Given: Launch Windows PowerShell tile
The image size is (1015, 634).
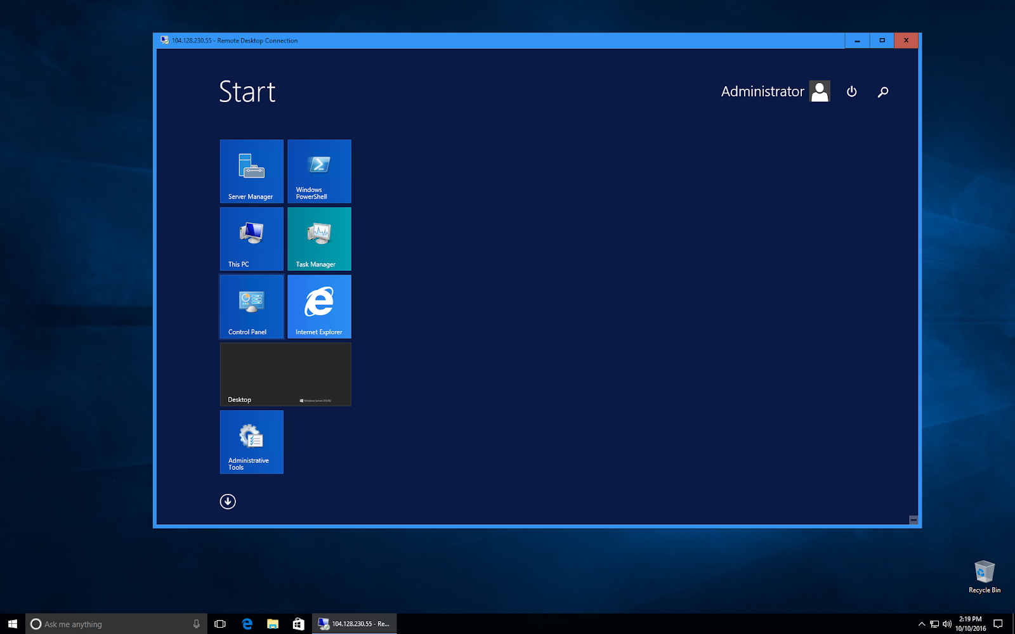Looking at the screenshot, I should pyautogui.click(x=319, y=171).
